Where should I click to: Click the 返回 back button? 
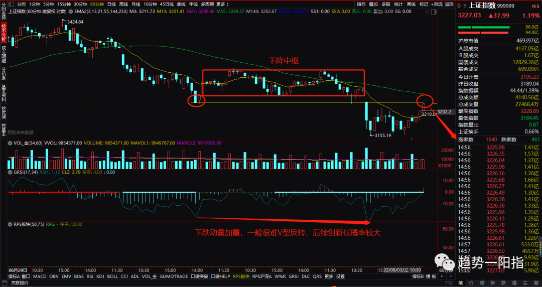(x=449, y=4)
